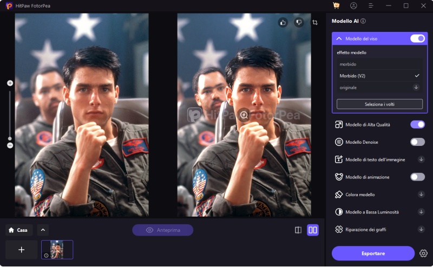Click the Modello Denoise label
This screenshot has width=433, height=267.
click(362, 142)
